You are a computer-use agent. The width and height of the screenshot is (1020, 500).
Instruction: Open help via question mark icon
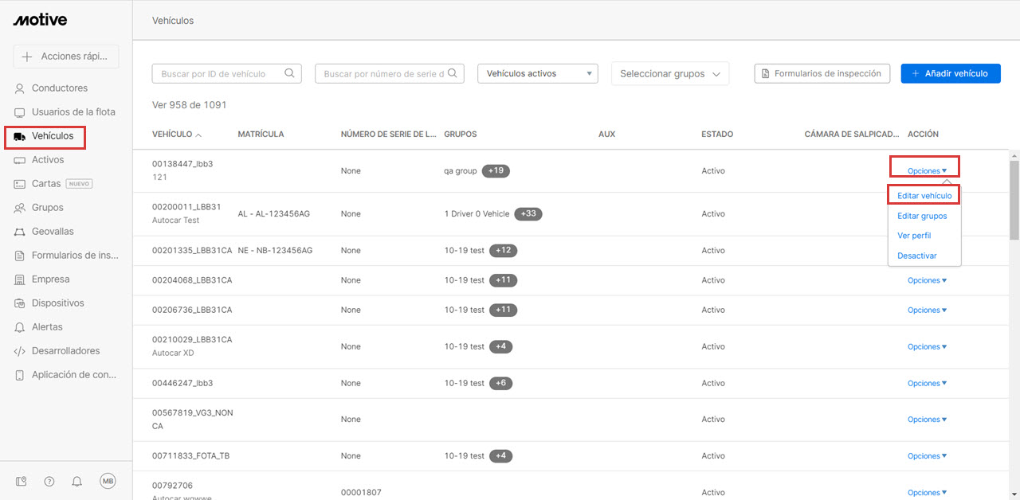pos(49,481)
